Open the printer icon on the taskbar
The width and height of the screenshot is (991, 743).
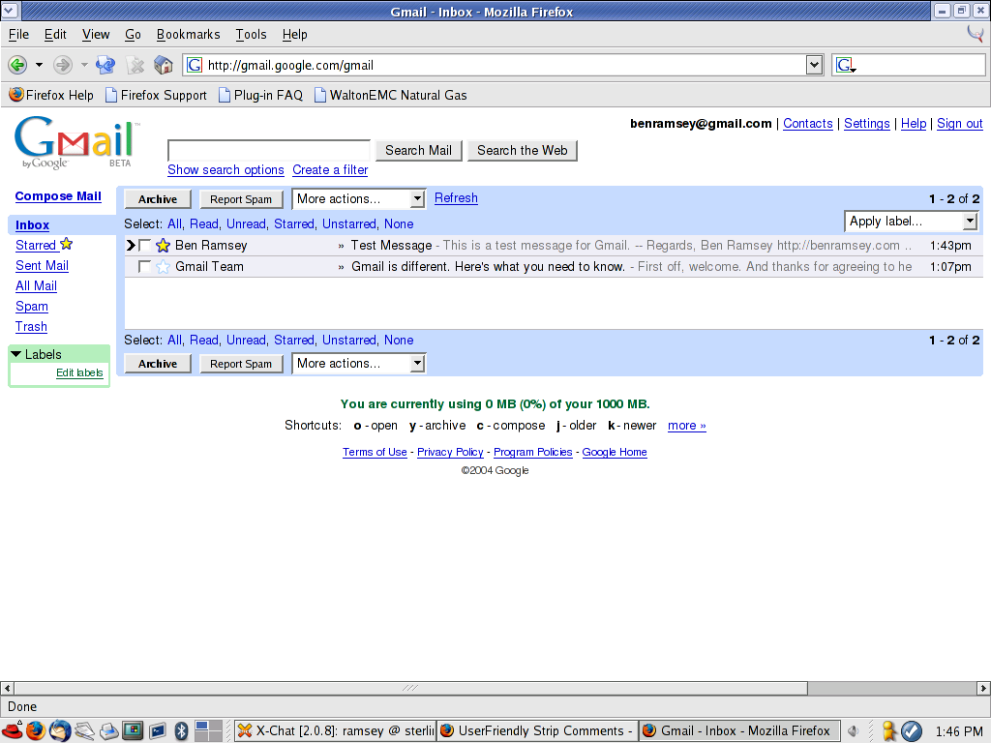(108, 730)
